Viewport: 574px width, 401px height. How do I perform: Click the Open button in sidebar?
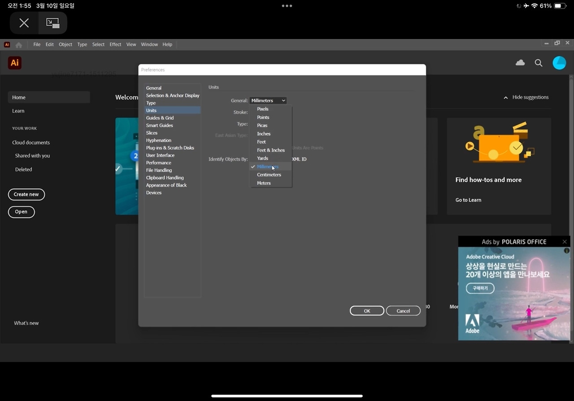click(21, 212)
